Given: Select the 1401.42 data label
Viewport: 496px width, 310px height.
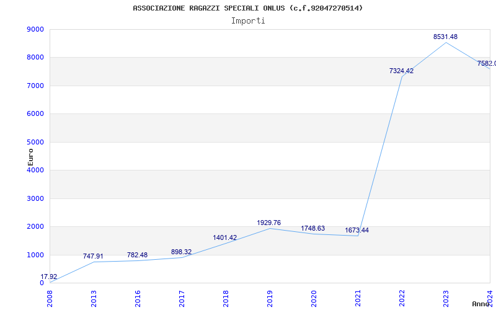Looking at the screenshot, I should (x=224, y=238).
